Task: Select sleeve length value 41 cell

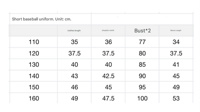Action: [x=176, y=65]
